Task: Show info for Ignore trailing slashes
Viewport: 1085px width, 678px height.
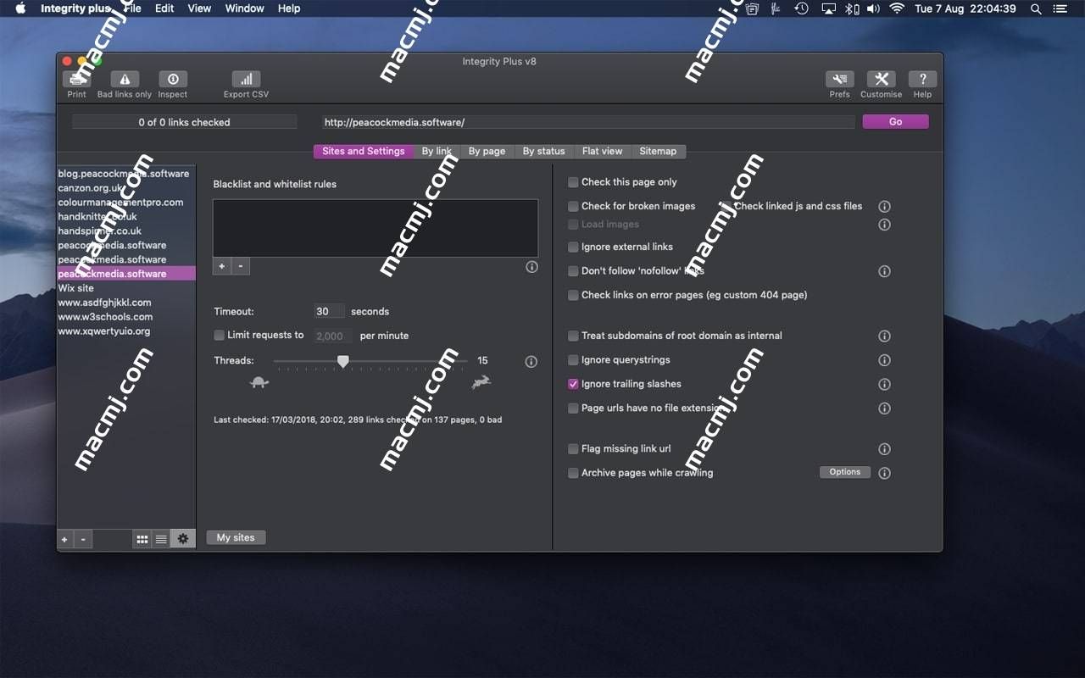Action: (x=884, y=384)
